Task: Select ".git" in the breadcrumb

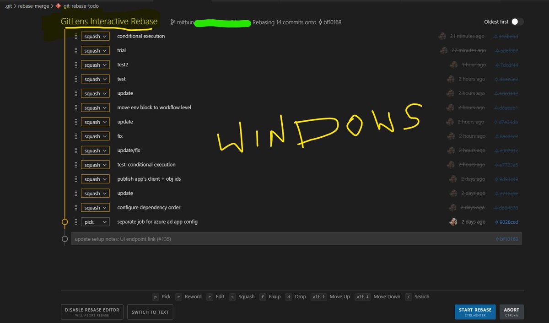Action: [x=7, y=6]
